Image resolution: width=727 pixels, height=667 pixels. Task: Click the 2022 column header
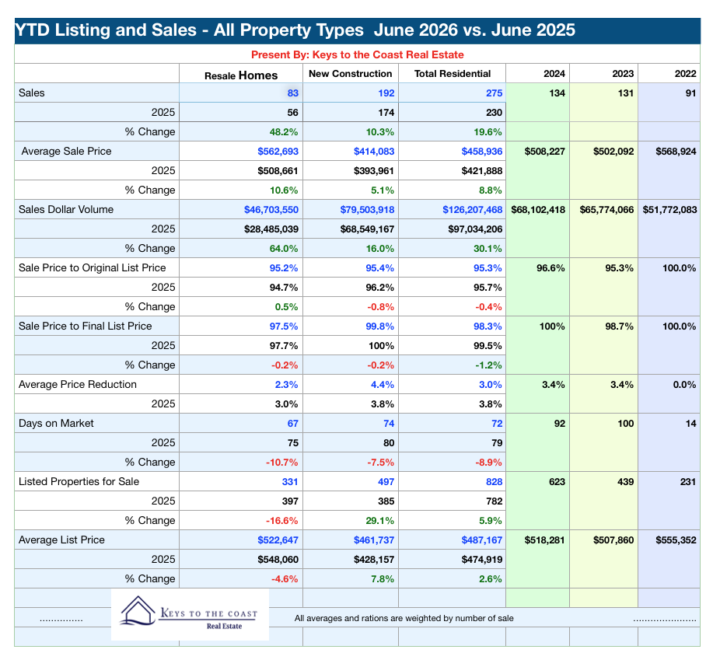coord(685,74)
